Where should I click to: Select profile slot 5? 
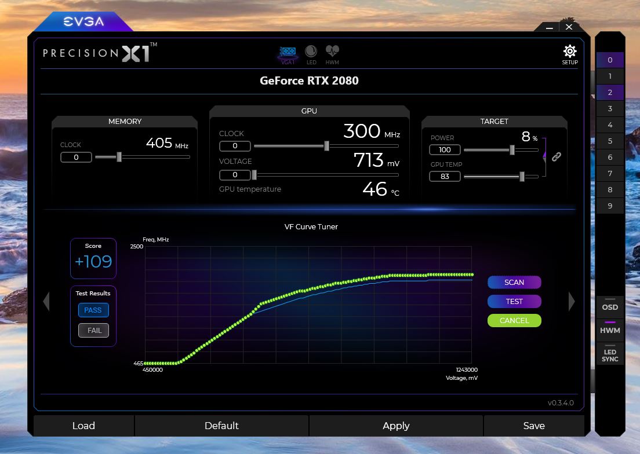(610, 141)
